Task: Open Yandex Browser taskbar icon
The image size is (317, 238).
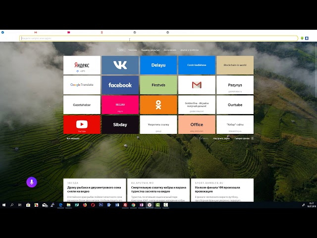Action: (x=150, y=205)
